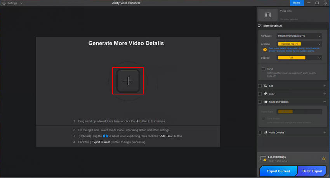Click the More Details AI panel icon
Viewport: 330px width, 178px height.
tap(259, 26)
